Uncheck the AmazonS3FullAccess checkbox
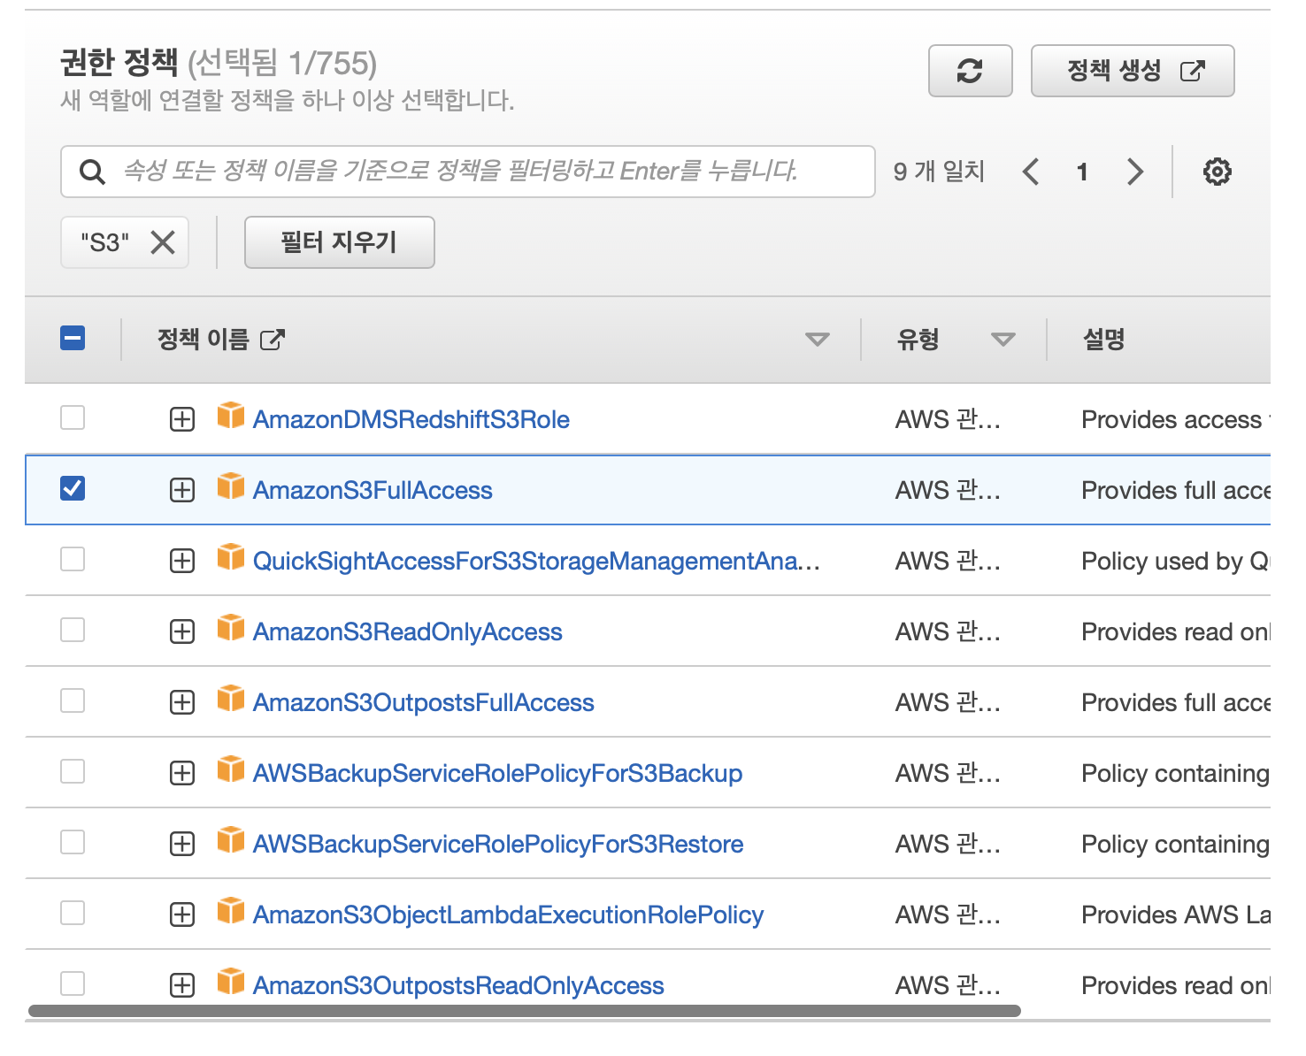Image resolution: width=1306 pixels, height=1056 pixels. (73, 488)
